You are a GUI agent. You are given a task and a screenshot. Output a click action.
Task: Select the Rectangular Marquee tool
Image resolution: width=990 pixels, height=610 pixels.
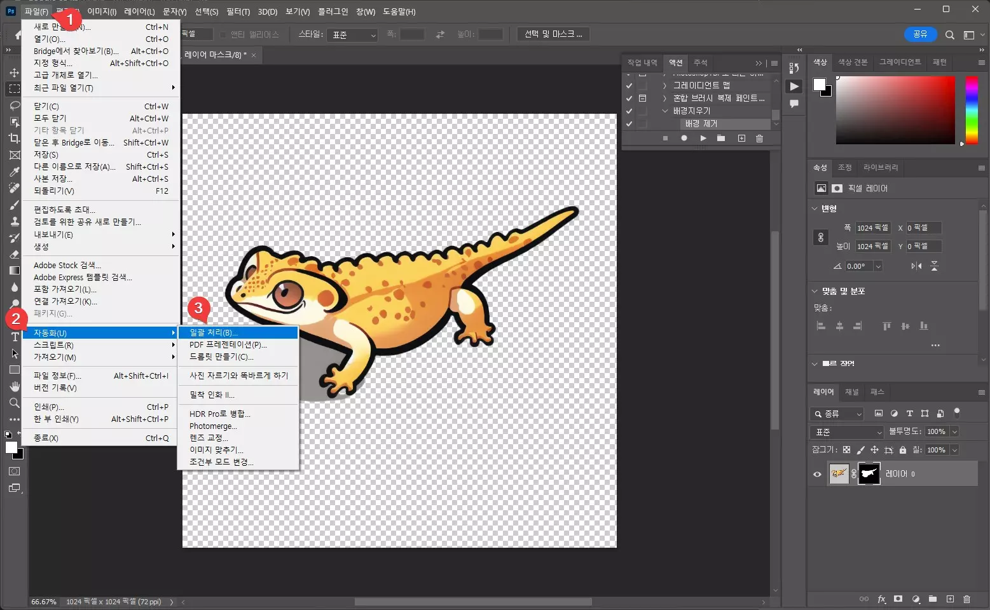pyautogui.click(x=14, y=89)
